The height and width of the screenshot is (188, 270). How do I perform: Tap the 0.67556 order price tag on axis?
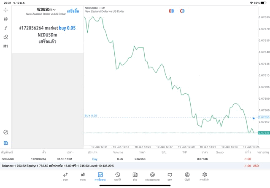click(x=264, y=117)
